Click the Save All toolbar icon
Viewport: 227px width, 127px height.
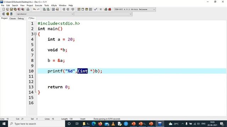point(15,10)
